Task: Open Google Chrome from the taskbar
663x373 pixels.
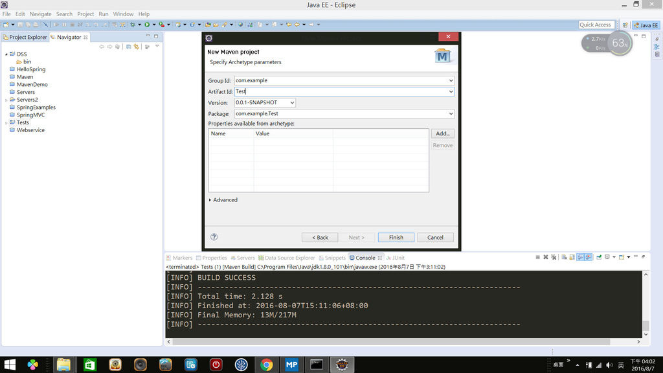Action: (x=266, y=365)
